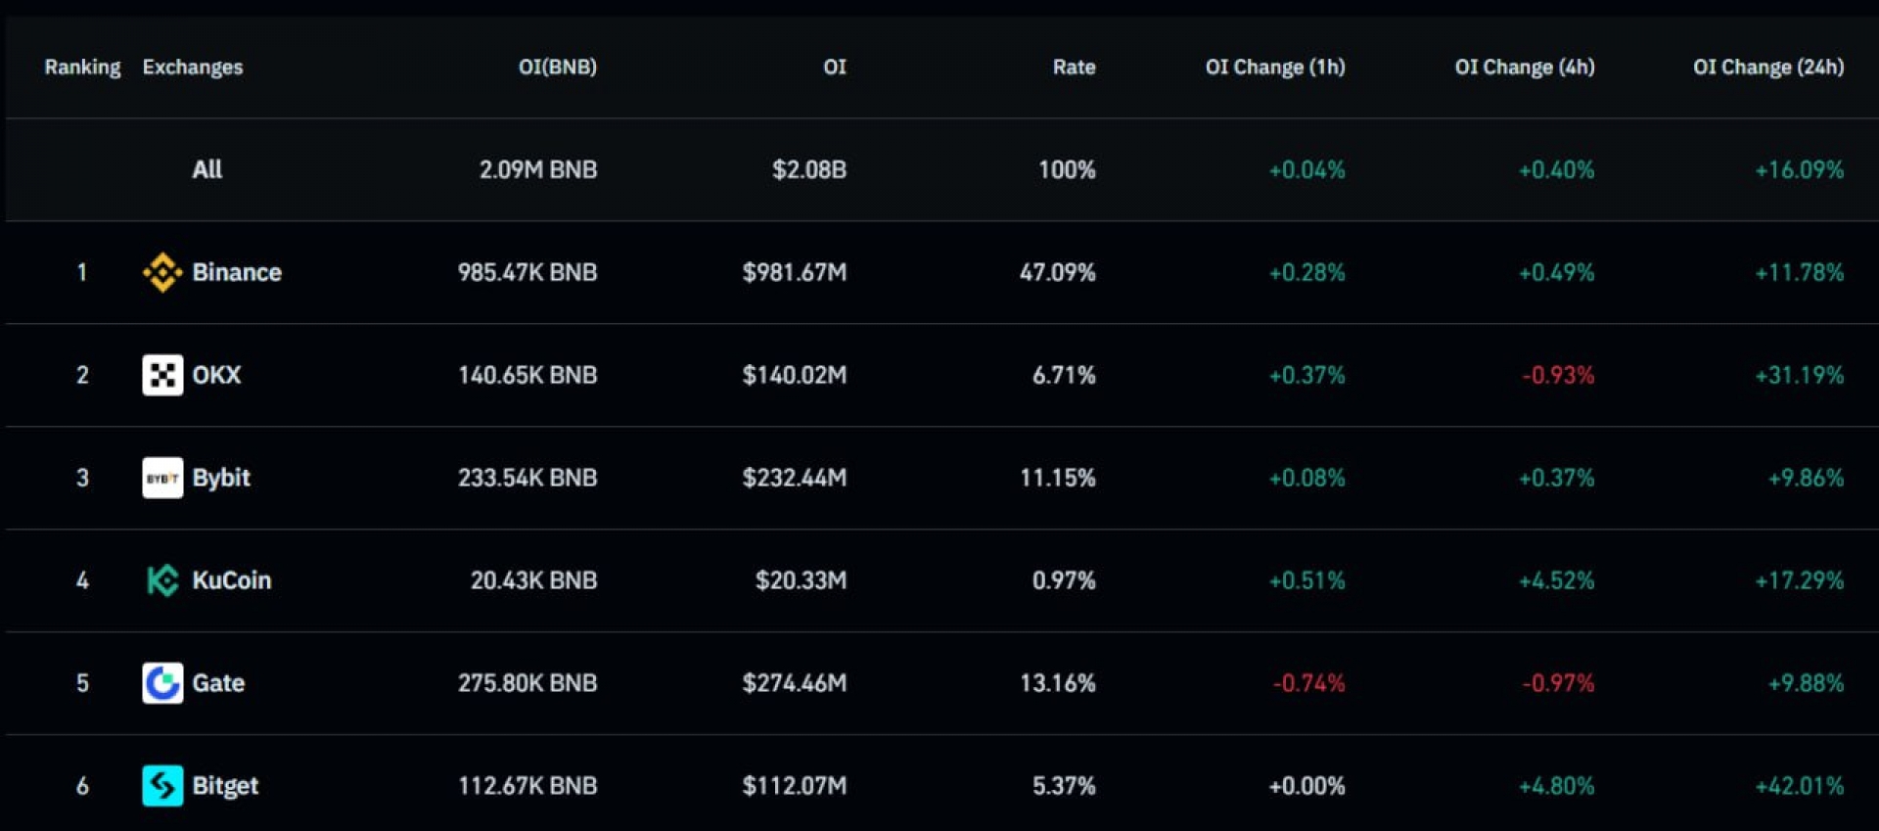Sort by OI Change (24h) header

(x=1768, y=67)
